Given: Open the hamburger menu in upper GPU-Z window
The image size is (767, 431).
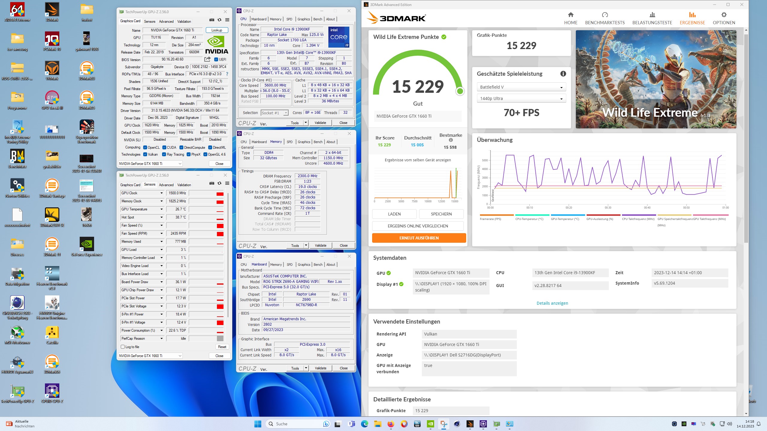Looking at the screenshot, I should point(227,20).
